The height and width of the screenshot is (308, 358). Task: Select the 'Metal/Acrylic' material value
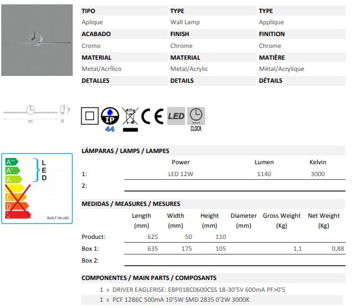(x=189, y=69)
